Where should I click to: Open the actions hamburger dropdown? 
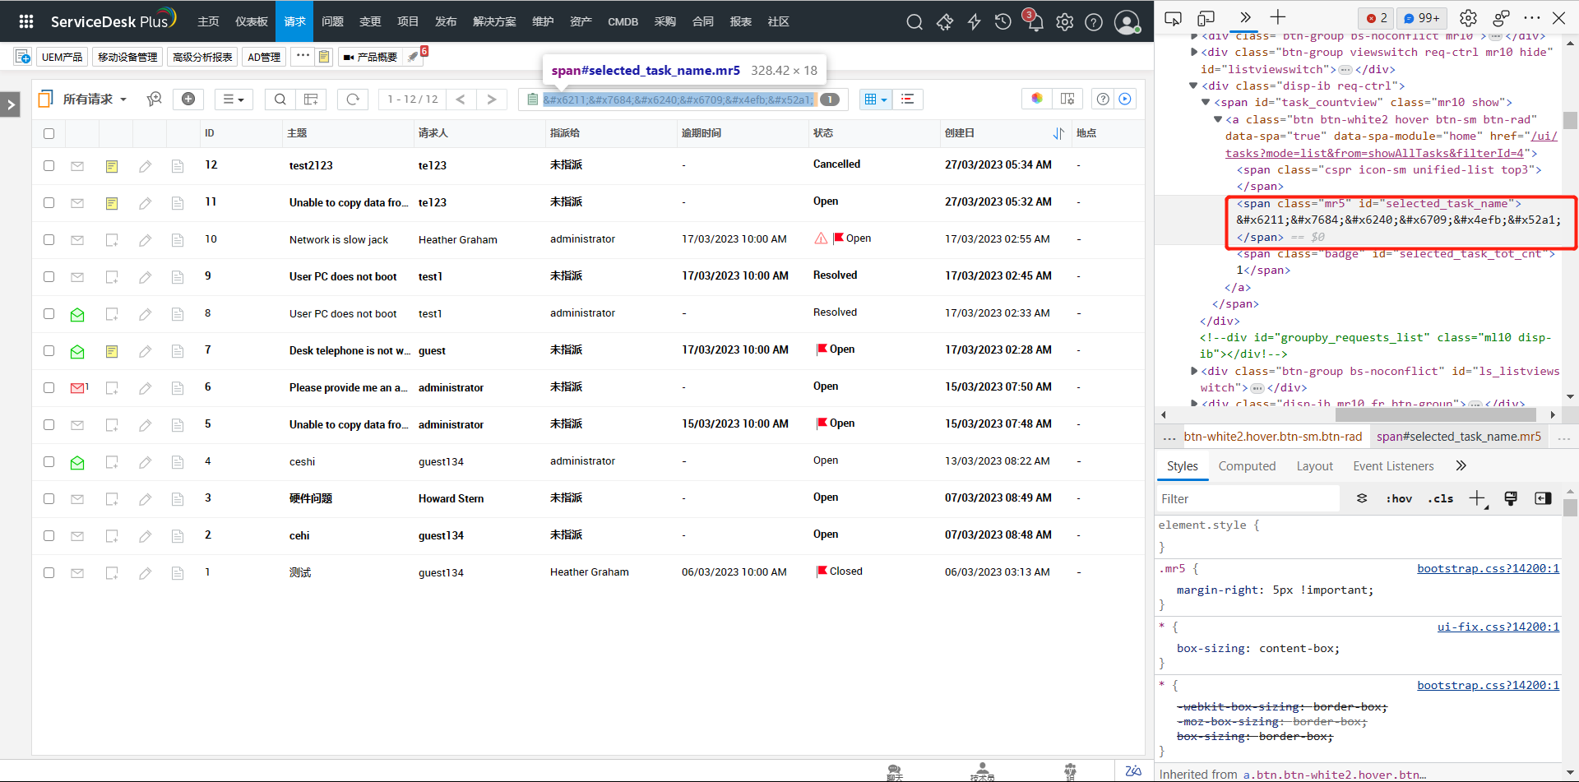tap(234, 99)
